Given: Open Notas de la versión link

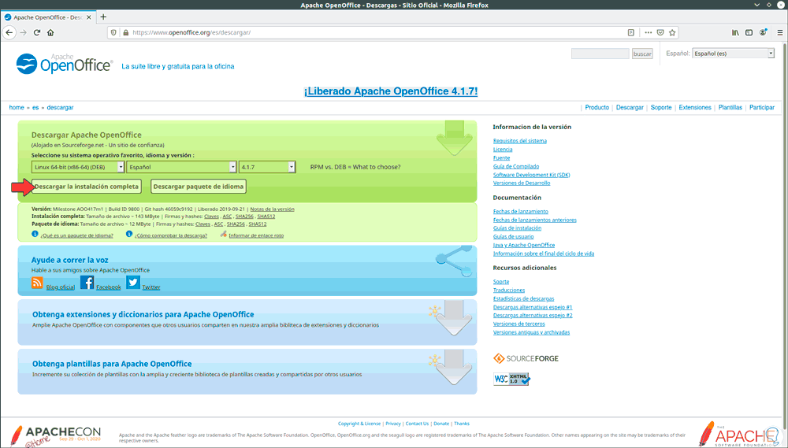Looking at the screenshot, I should (273, 209).
